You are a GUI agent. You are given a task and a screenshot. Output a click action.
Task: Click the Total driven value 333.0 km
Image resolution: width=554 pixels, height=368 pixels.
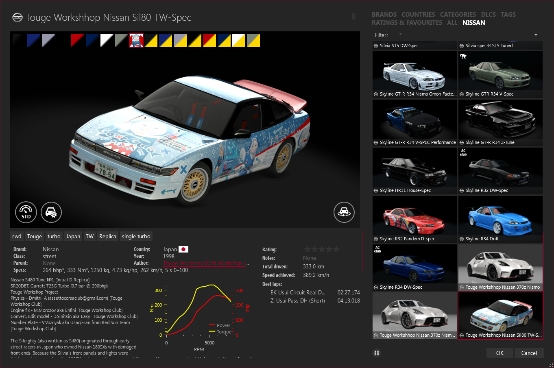[x=314, y=267]
